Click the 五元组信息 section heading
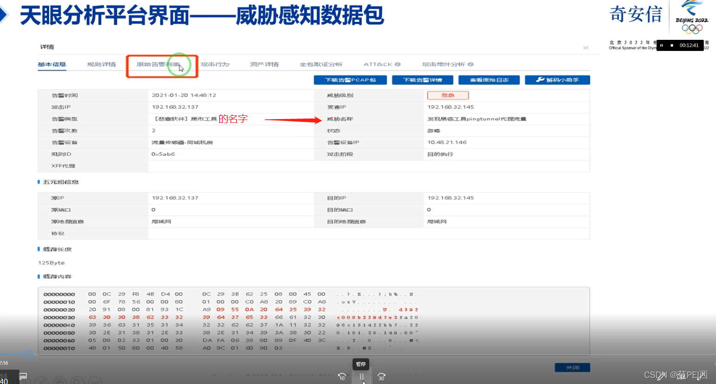The width and height of the screenshot is (716, 384). pyautogui.click(x=61, y=182)
